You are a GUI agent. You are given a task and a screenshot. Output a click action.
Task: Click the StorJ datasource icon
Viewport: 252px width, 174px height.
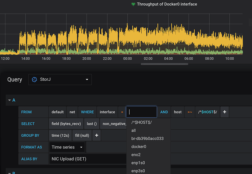coord(35,80)
